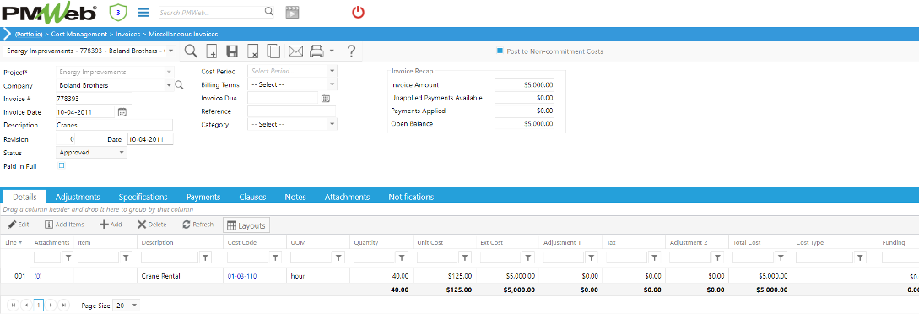Image resolution: width=919 pixels, height=314 pixels.
Task: Click the Reference input field
Action: (x=291, y=111)
